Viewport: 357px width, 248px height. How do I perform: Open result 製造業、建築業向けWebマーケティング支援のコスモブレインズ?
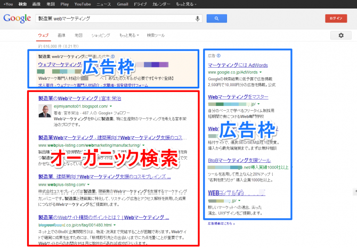[x=104, y=177]
